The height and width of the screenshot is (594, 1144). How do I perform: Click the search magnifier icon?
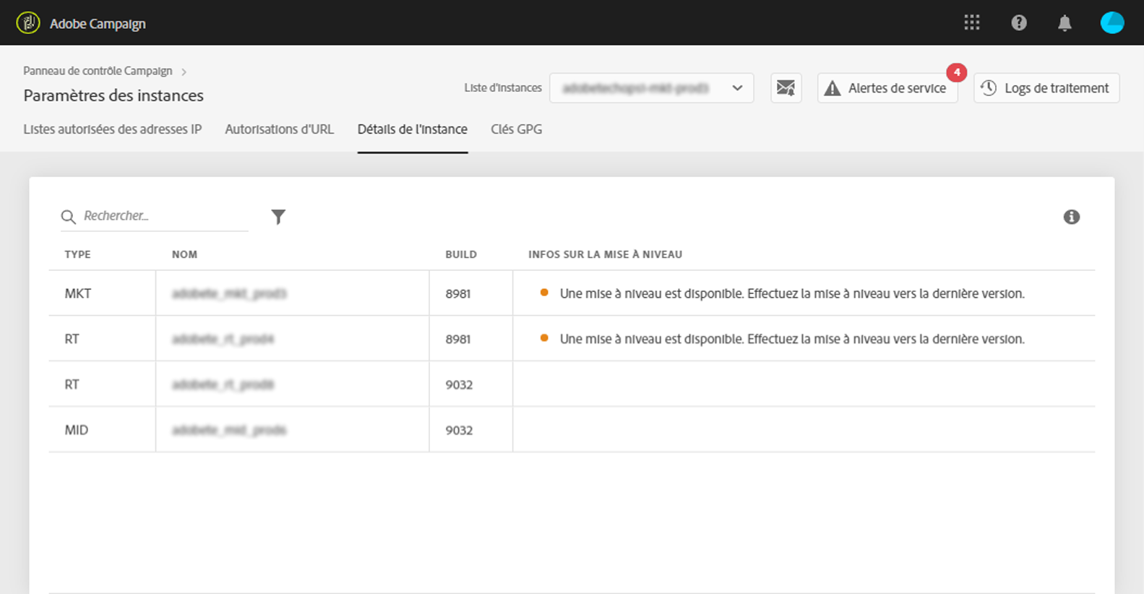[x=69, y=217]
